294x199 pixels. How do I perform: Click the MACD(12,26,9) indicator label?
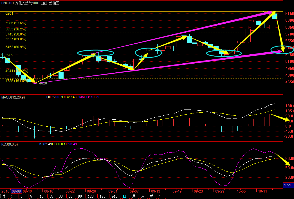13,97
